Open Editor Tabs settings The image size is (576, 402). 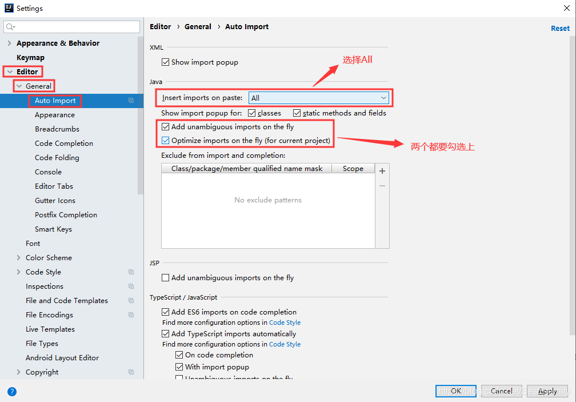click(54, 186)
